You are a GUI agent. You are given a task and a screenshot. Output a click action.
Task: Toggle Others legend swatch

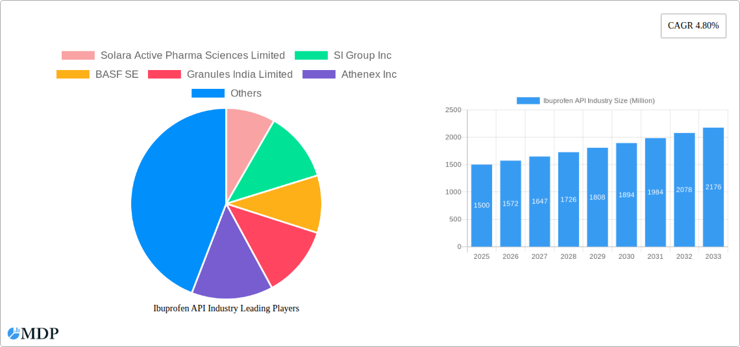pyautogui.click(x=208, y=93)
